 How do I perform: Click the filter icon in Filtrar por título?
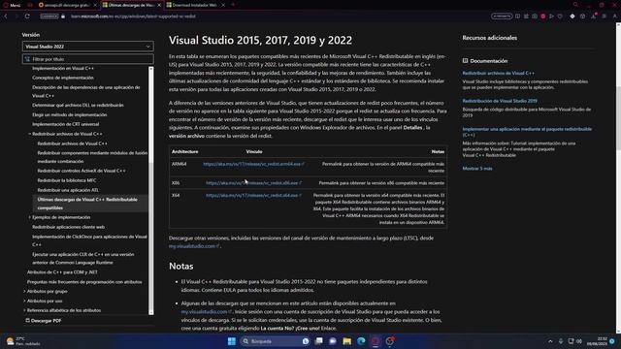pos(27,59)
